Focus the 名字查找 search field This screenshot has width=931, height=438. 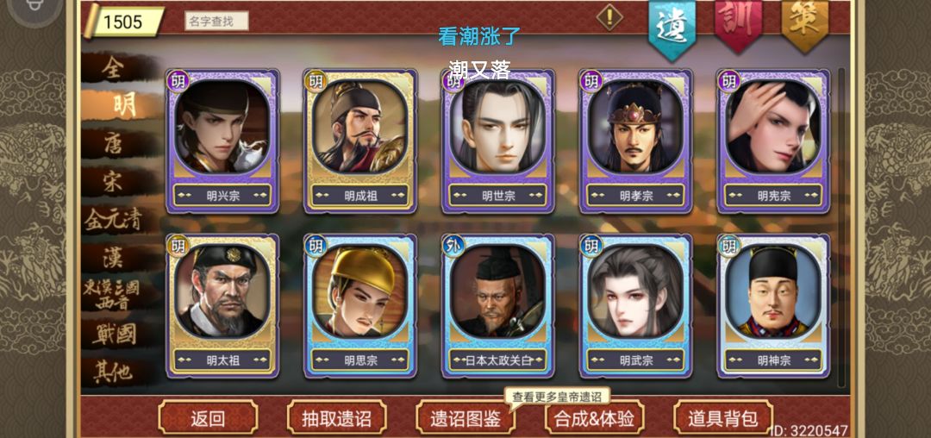(x=216, y=22)
